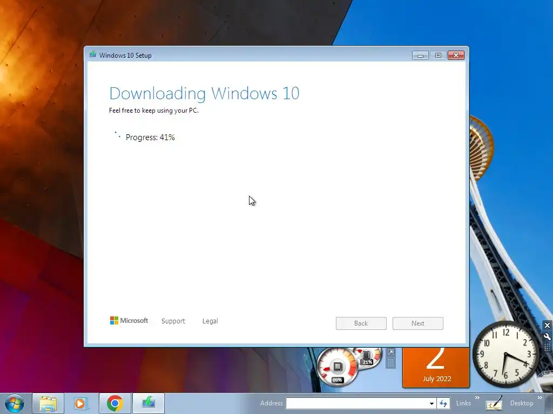Open Google Chrome from the taskbar
This screenshot has width=553, height=414.
115,403
